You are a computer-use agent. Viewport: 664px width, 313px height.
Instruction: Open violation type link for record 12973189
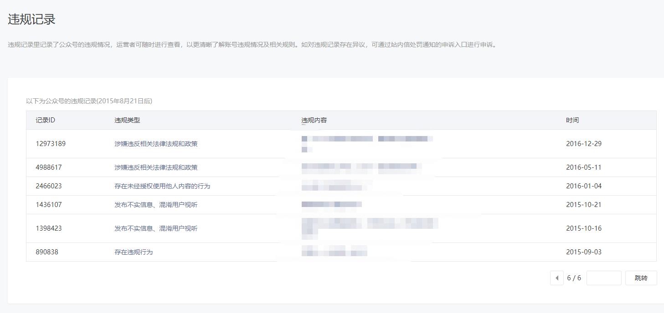[x=156, y=144]
